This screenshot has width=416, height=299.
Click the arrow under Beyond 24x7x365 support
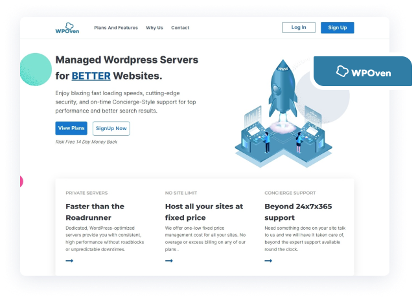click(268, 261)
